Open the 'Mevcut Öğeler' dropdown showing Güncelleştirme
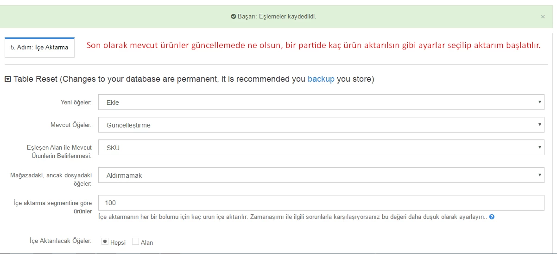 click(x=321, y=125)
